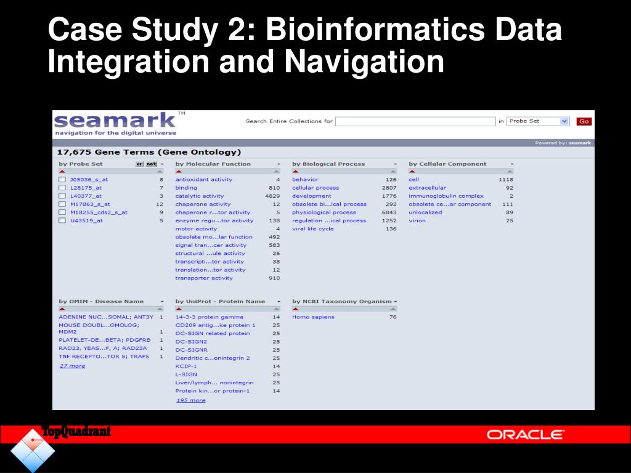Open the Homo sapiens organism link
This screenshot has height=473, width=631.
tap(313, 317)
